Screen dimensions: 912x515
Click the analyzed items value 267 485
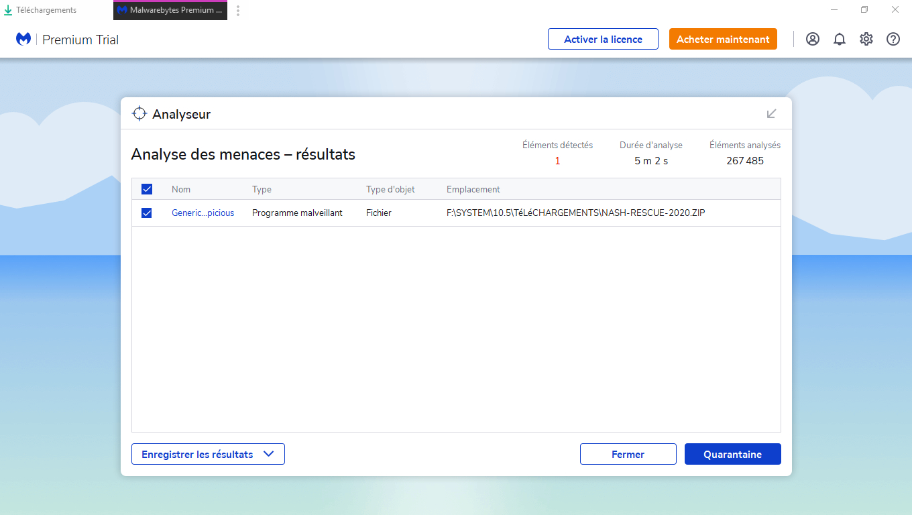coord(745,161)
